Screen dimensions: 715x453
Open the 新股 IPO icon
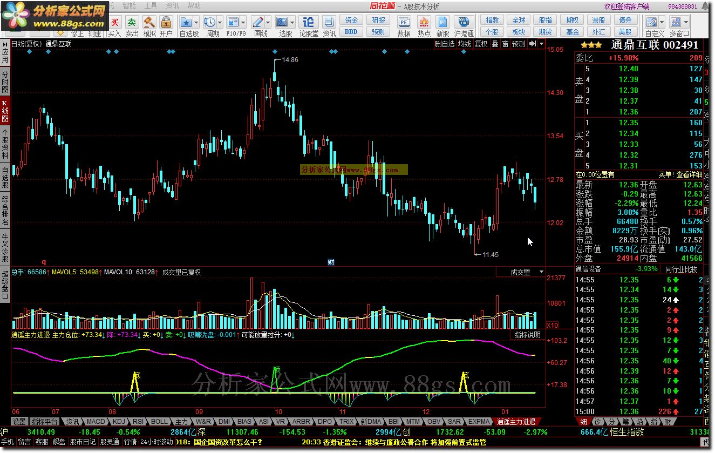click(x=442, y=22)
